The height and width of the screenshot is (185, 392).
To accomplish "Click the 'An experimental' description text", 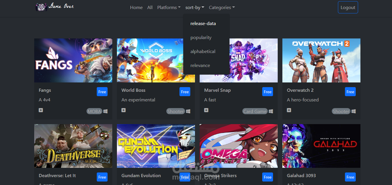I will (x=138, y=100).
